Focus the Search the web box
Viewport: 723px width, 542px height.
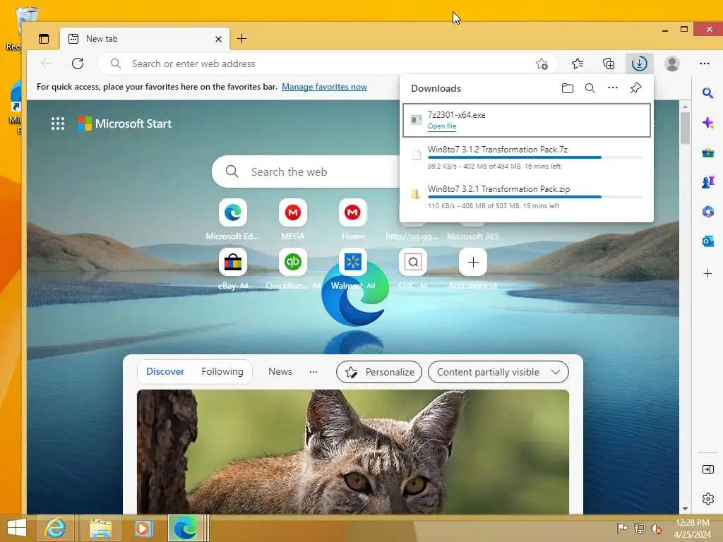(x=305, y=172)
